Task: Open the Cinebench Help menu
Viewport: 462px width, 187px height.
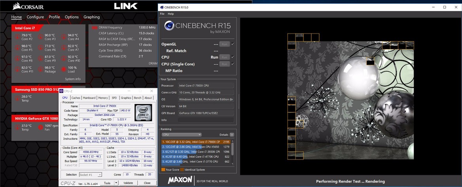Action: click(171, 14)
